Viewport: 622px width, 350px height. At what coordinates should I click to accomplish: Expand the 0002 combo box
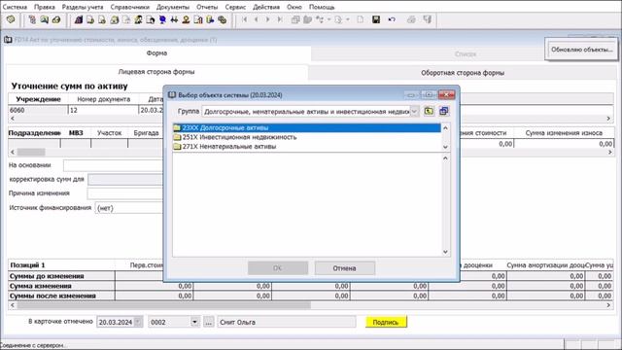tap(194, 322)
